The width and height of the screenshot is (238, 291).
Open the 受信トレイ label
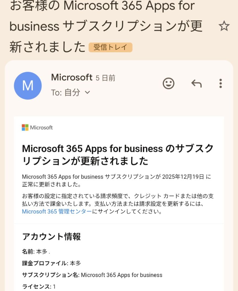110,47
